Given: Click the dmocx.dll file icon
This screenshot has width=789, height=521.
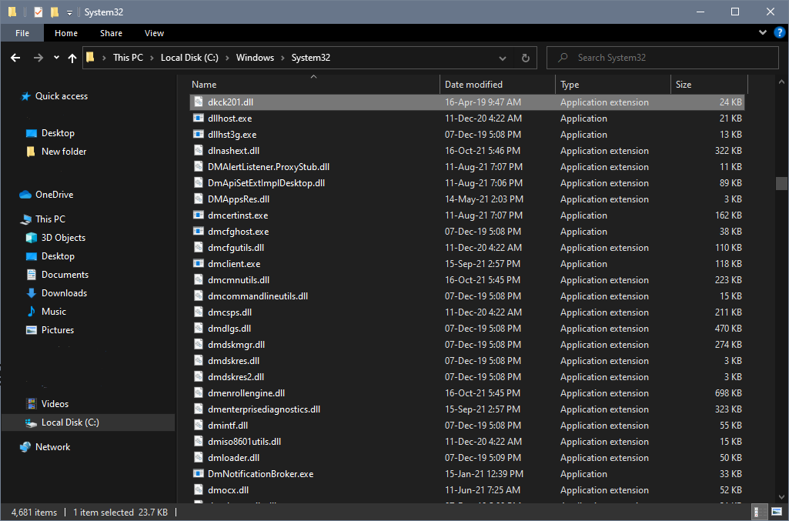Looking at the screenshot, I should [x=199, y=489].
